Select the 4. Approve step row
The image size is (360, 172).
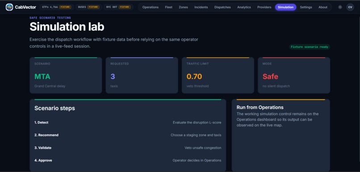click(128, 160)
